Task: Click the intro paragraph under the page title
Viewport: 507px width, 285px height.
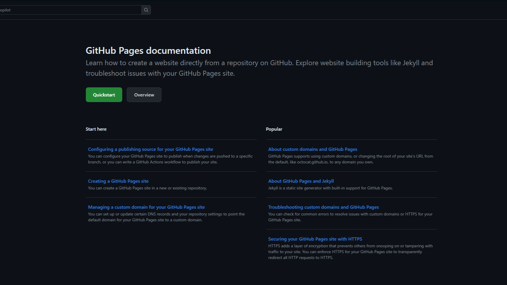Action: [259, 68]
